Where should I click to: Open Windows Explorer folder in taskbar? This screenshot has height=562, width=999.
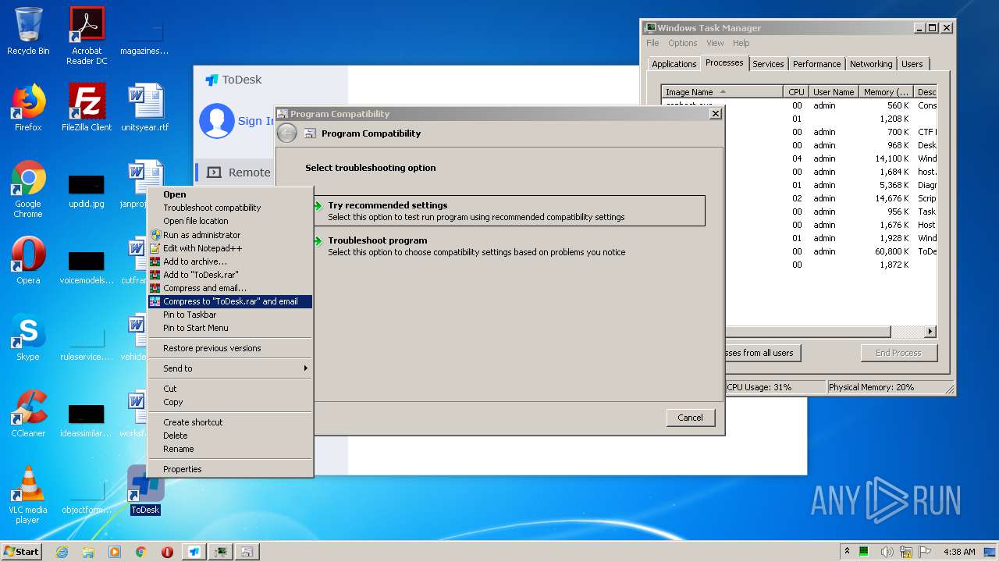(x=88, y=552)
